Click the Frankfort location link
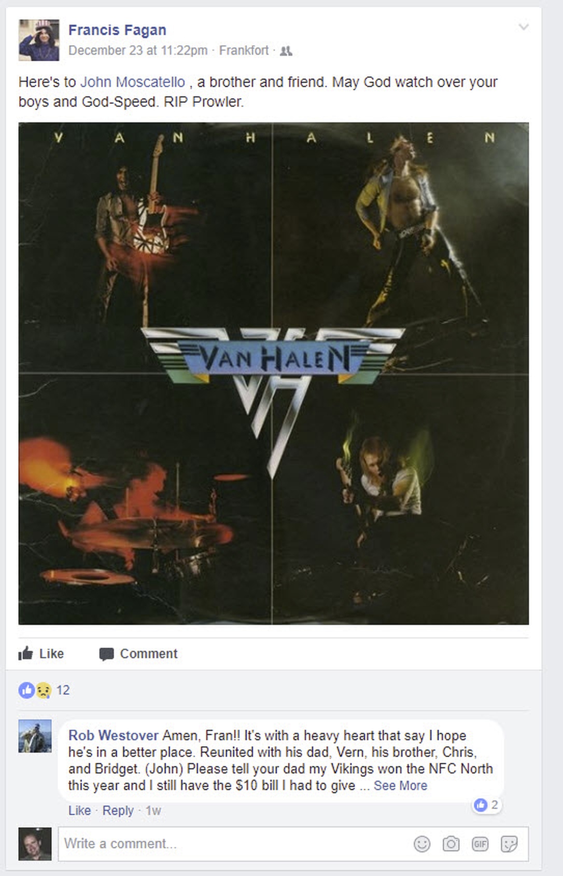The image size is (563, 876). pos(244,50)
